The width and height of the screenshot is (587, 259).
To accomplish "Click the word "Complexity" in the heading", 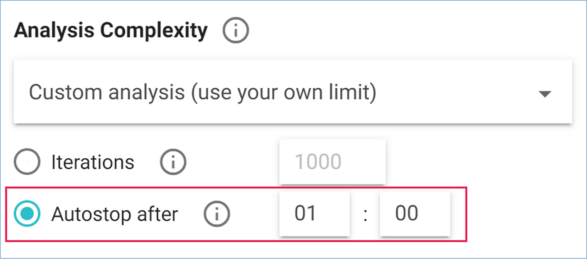I will point(154,31).
